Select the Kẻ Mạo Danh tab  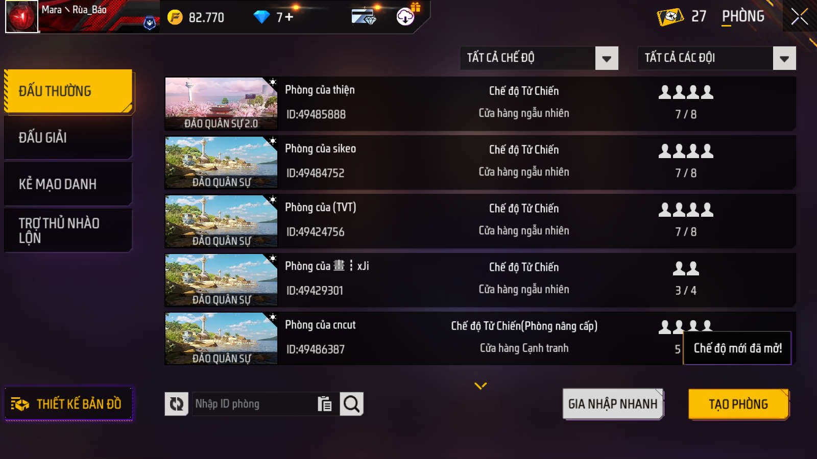(68, 184)
